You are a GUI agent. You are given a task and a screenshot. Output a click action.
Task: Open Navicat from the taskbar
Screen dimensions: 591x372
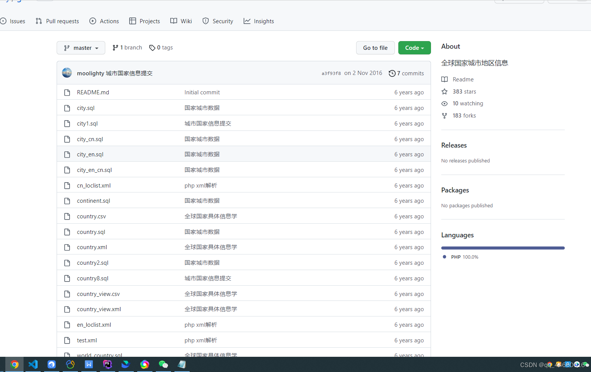tap(70, 364)
